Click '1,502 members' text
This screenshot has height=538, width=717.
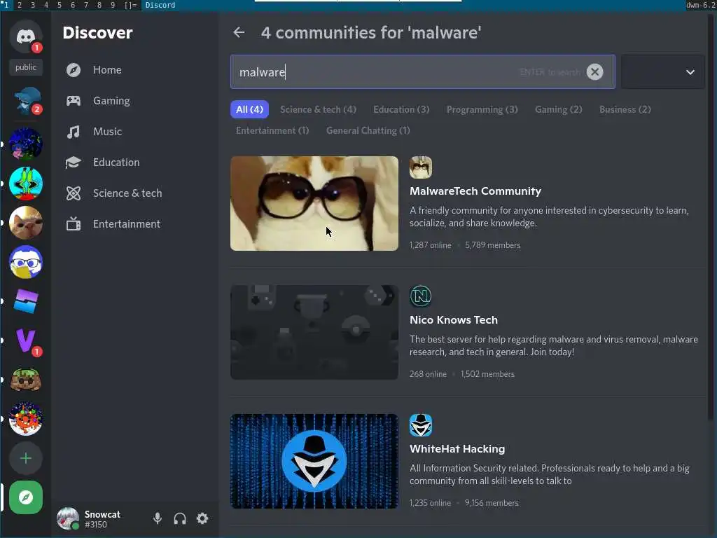487,374
